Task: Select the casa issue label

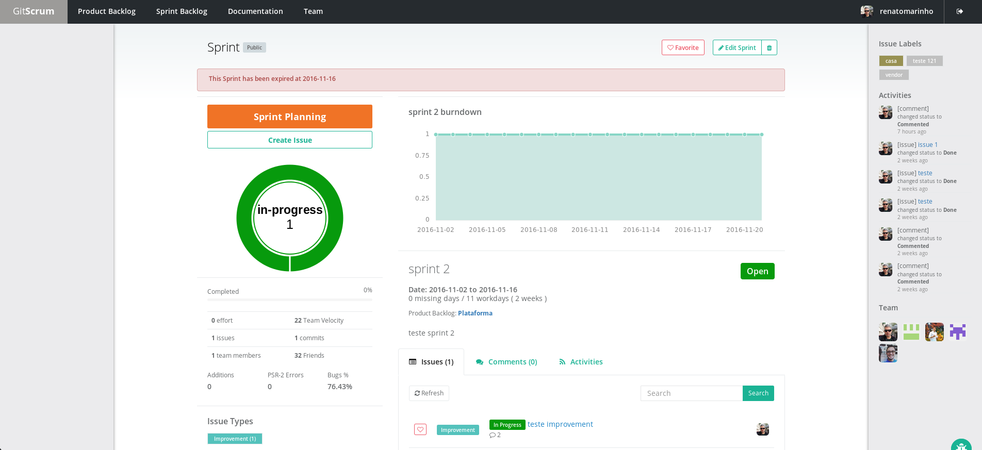Action: coord(891,61)
